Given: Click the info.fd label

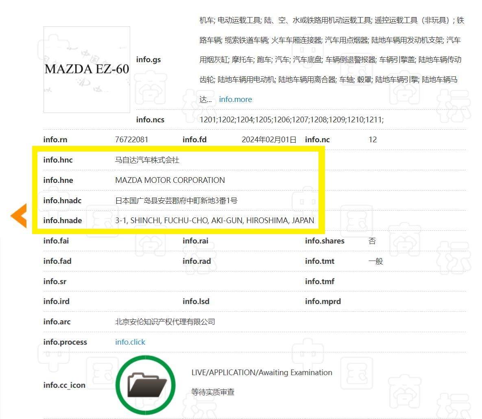Looking at the screenshot, I should pyautogui.click(x=194, y=139).
